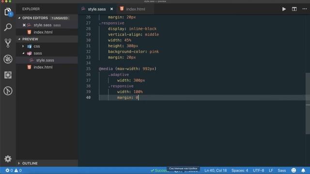Click the Sass icon on style.sass tab
Image resolution: width=310 pixels, height=174 pixels.
(83, 9)
